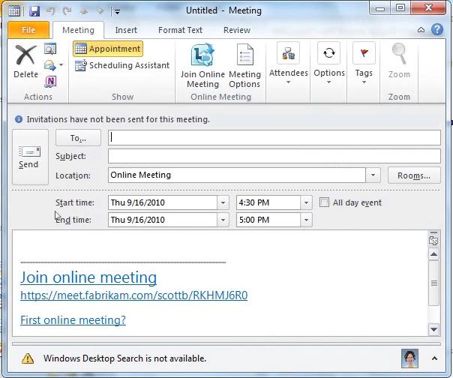This screenshot has width=453, height=378.
Task: Send meeting to OneNote icon
Action: point(50,82)
